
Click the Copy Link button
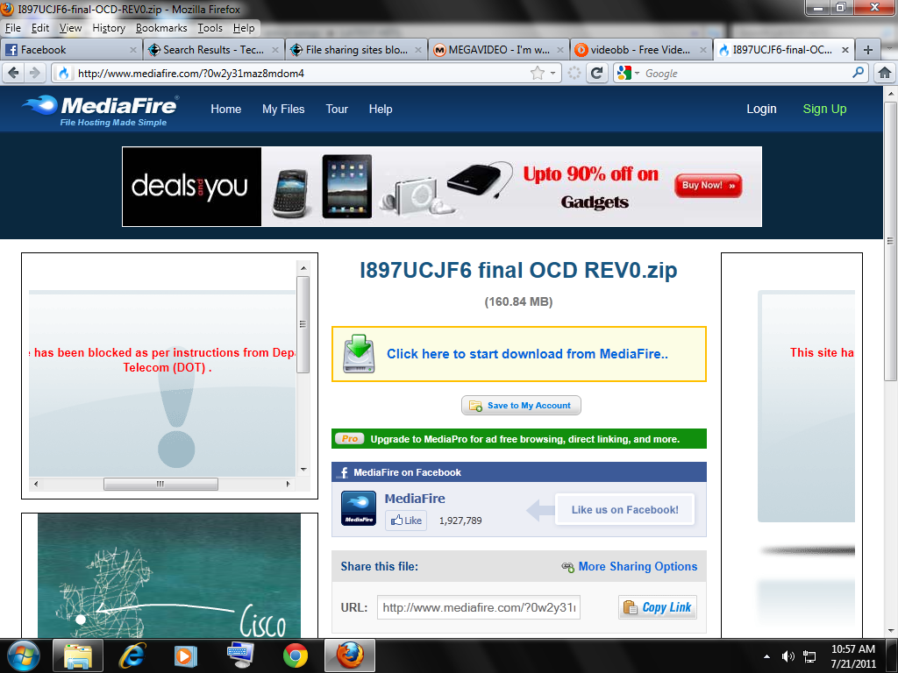(658, 607)
